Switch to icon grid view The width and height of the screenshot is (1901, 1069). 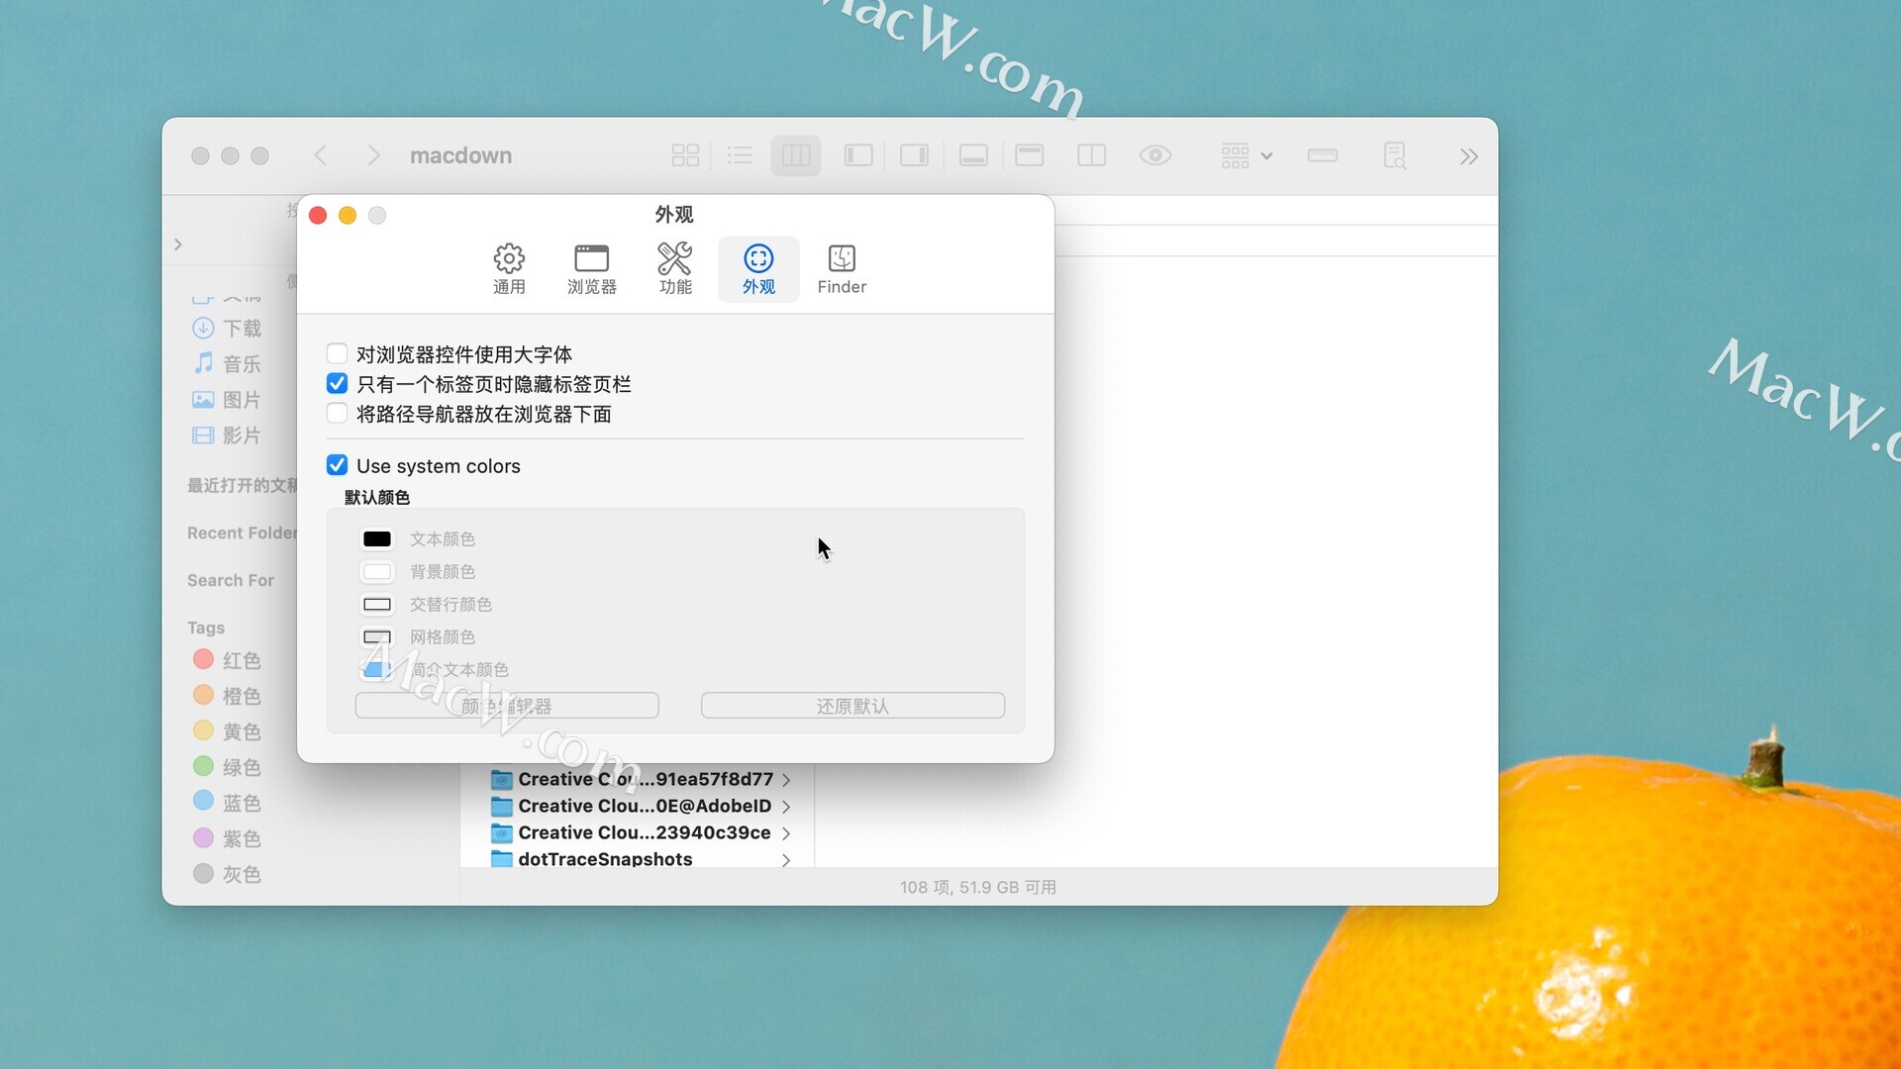[685, 155]
